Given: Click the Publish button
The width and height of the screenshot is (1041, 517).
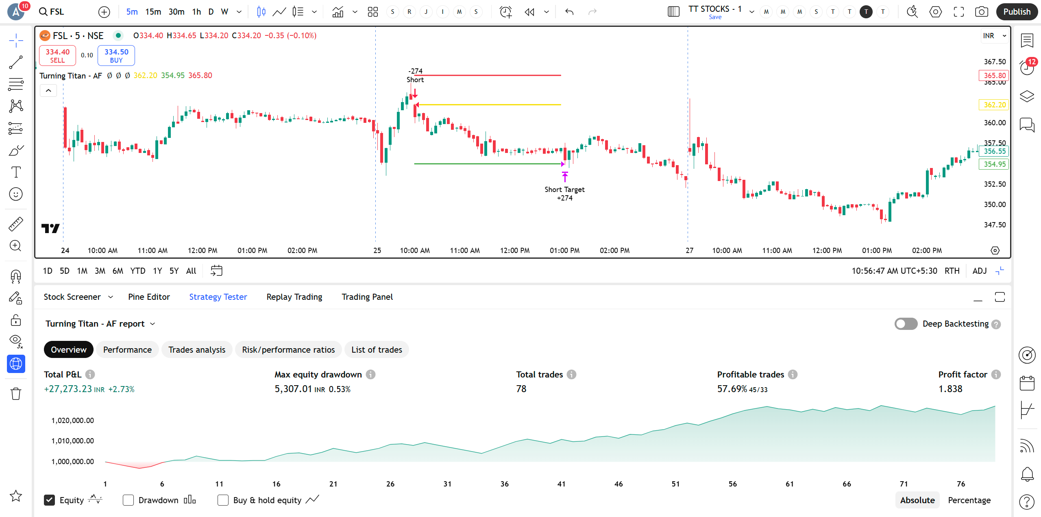Looking at the screenshot, I should (1017, 12).
